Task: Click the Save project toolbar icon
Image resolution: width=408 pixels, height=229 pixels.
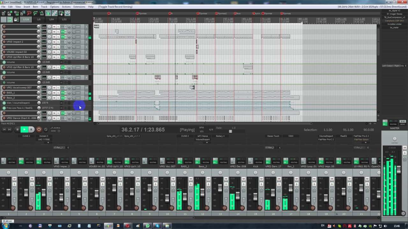Action: click(16, 13)
